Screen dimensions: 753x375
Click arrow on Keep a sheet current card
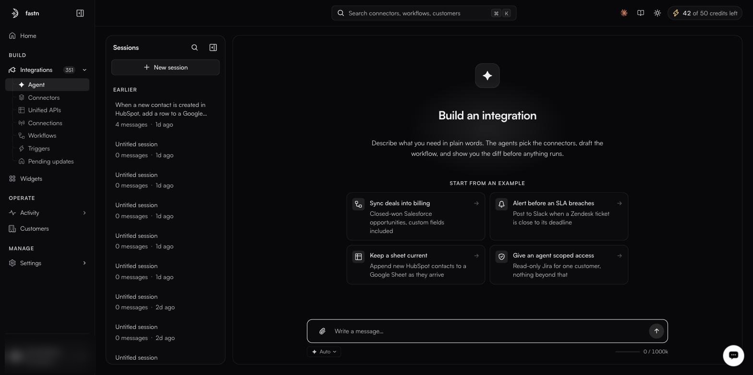click(x=476, y=256)
